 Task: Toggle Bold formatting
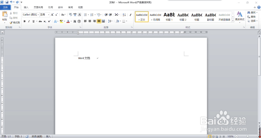25,21
